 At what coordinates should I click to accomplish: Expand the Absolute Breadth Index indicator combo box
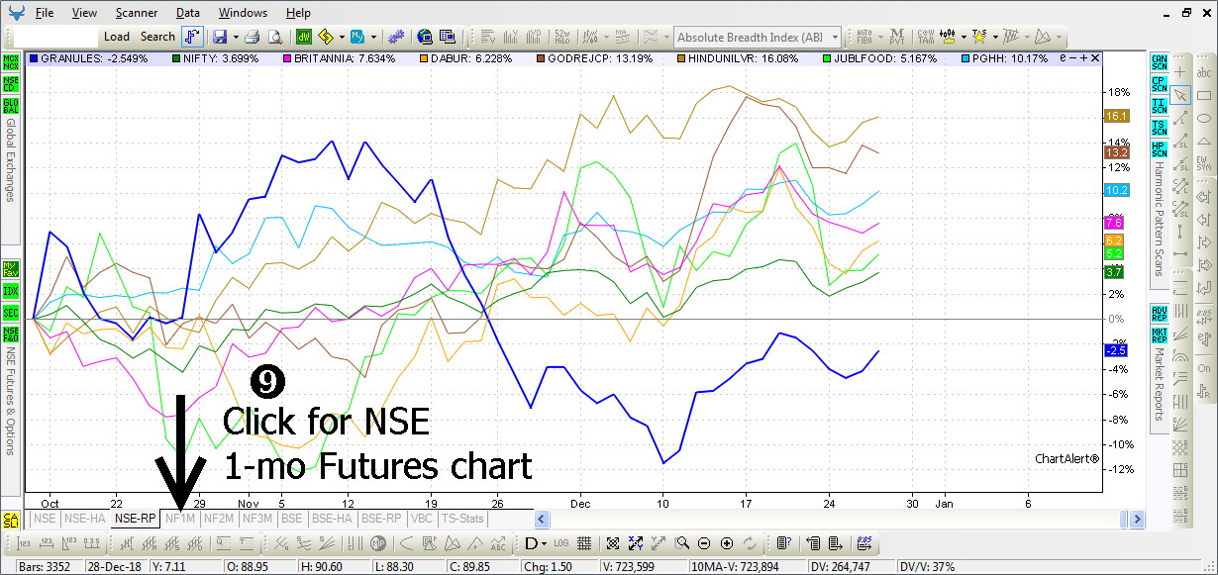(x=835, y=38)
